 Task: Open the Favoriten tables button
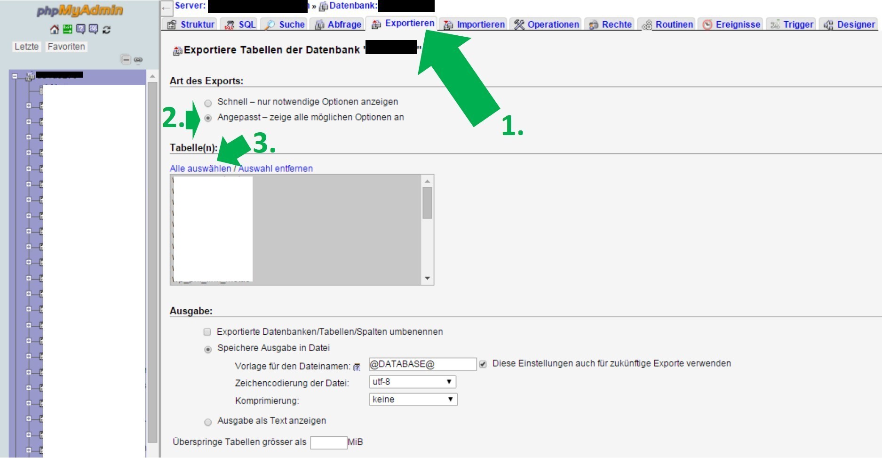tap(66, 47)
